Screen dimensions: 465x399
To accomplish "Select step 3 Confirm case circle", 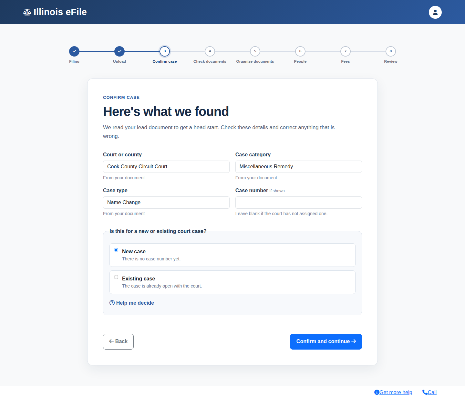I will point(165,51).
